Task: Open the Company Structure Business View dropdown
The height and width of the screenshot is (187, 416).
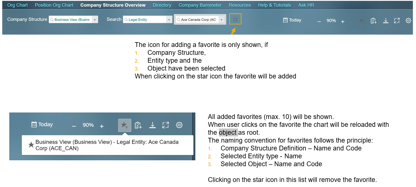Action: [x=95, y=20]
